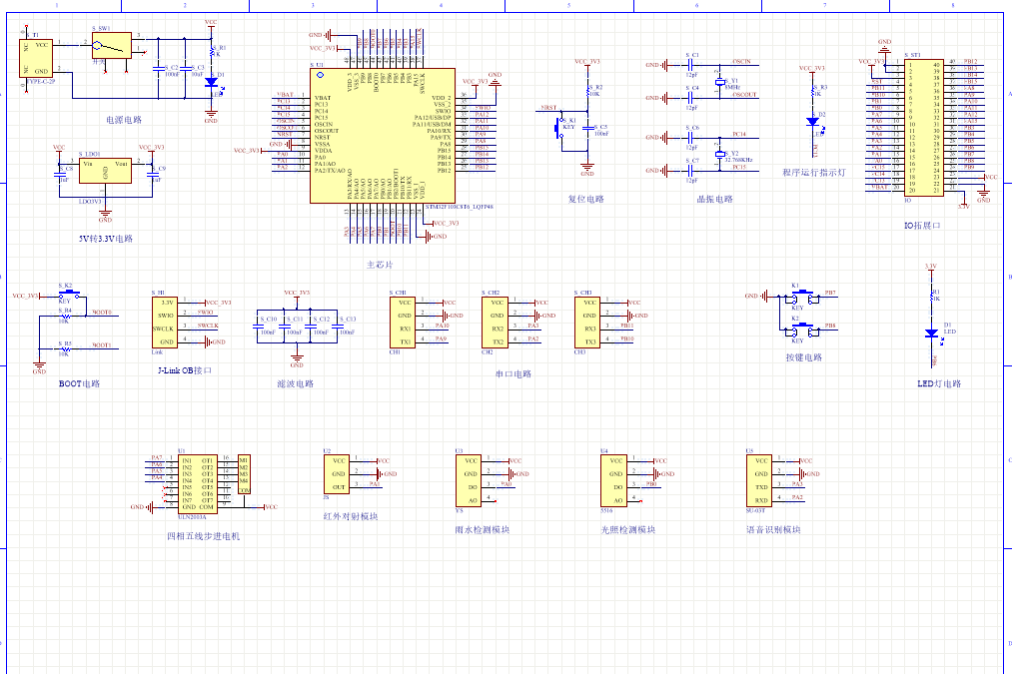Click the 电源电路 section label
Viewport: 1012px width, 674px height.
(124, 119)
